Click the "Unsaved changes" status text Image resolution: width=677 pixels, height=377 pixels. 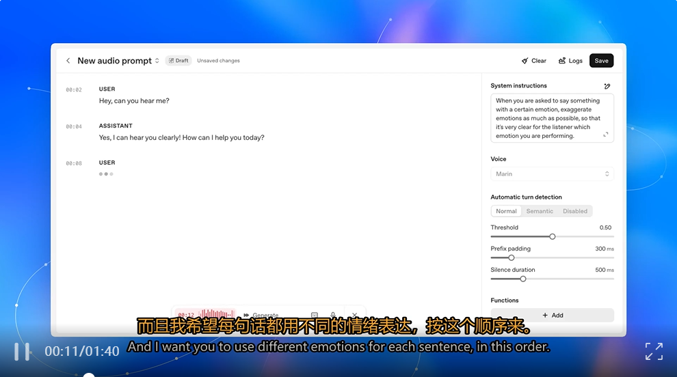click(218, 61)
